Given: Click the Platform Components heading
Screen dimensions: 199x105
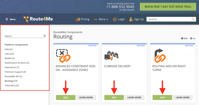Looking at the screenshot, I should 16,45.
